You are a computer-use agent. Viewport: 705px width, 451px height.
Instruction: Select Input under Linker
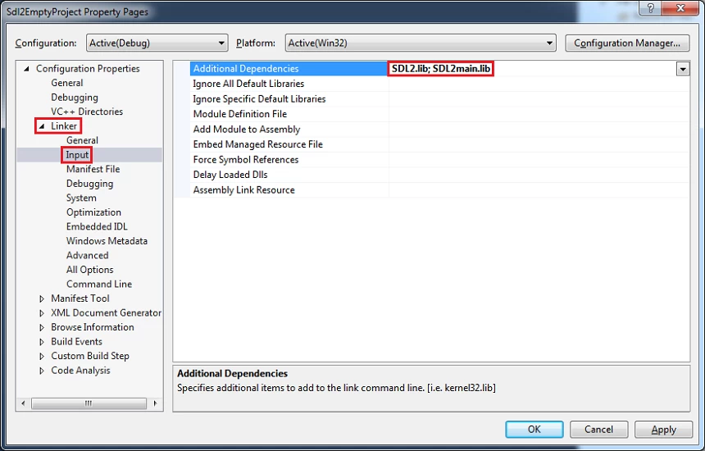[78, 155]
